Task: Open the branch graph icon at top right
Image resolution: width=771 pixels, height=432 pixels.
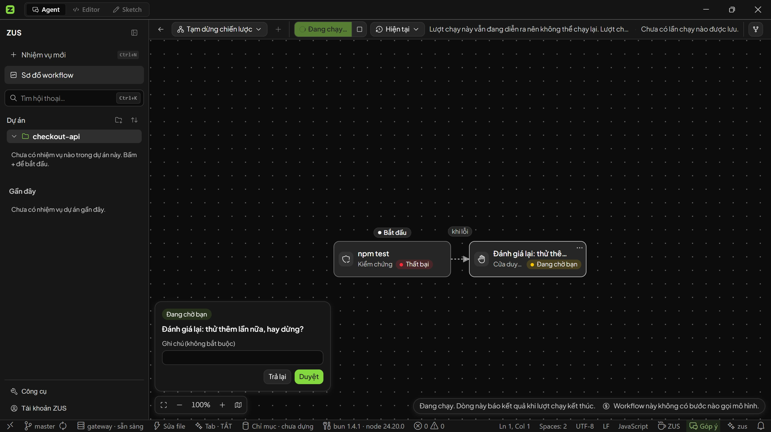Action: pyautogui.click(x=756, y=29)
